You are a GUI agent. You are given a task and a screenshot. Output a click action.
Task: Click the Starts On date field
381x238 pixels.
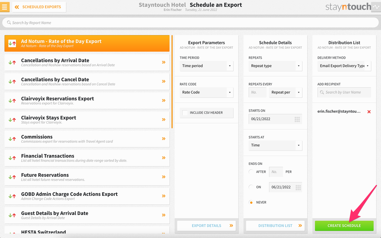tap(275, 119)
